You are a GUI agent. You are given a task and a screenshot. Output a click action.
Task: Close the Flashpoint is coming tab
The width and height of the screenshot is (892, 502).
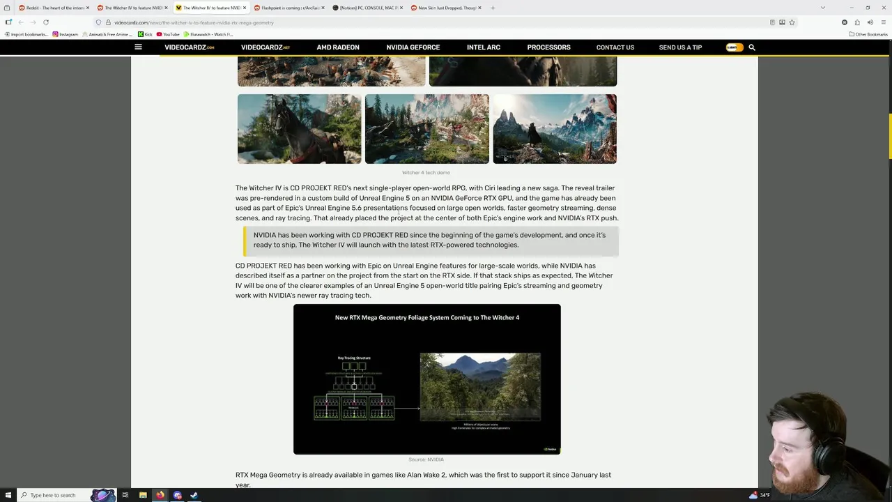(323, 8)
